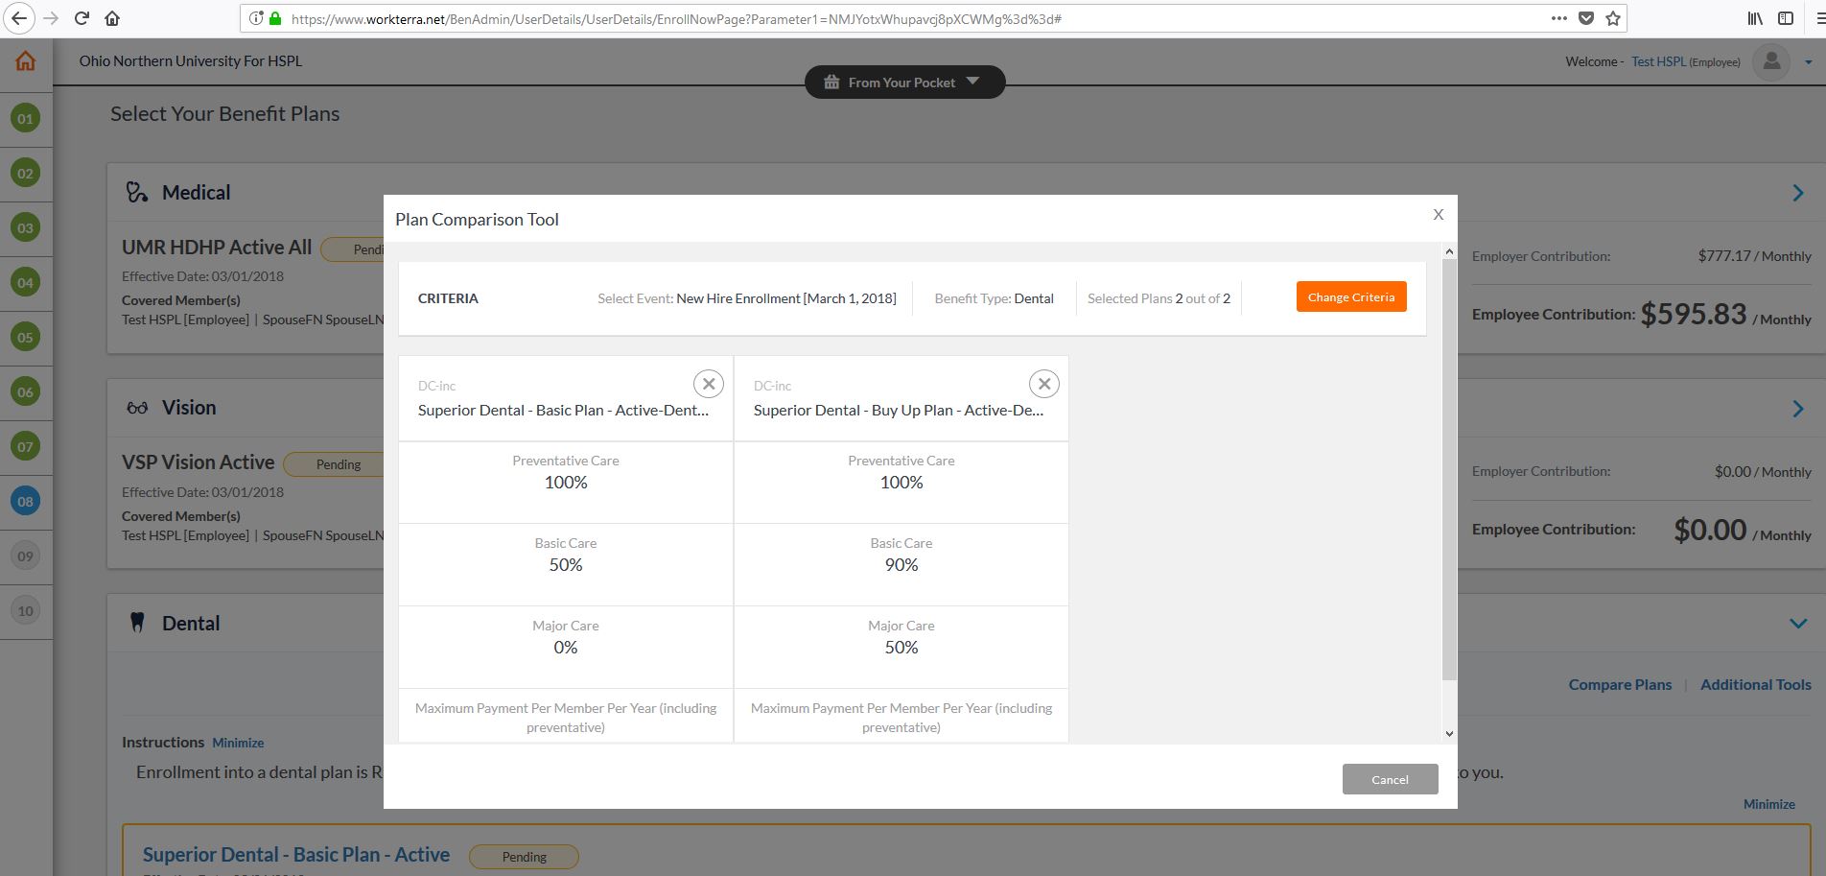Click the Cancel button in dialog

[1389, 779]
